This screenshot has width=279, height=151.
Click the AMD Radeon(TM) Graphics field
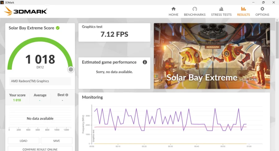tap(40, 81)
